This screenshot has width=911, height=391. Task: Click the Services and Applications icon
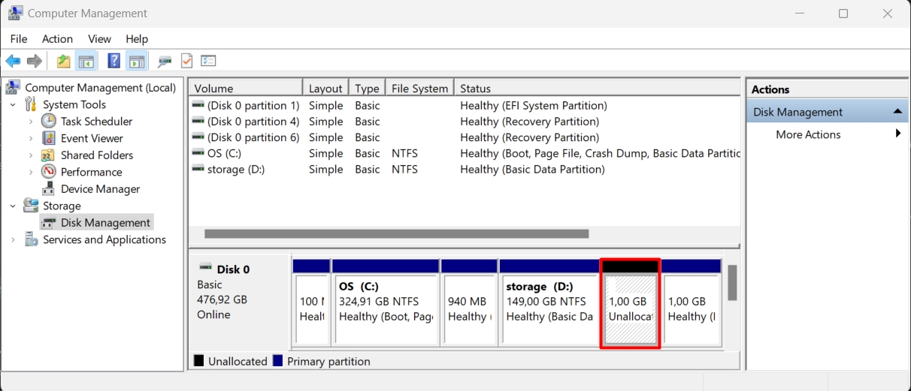point(31,239)
